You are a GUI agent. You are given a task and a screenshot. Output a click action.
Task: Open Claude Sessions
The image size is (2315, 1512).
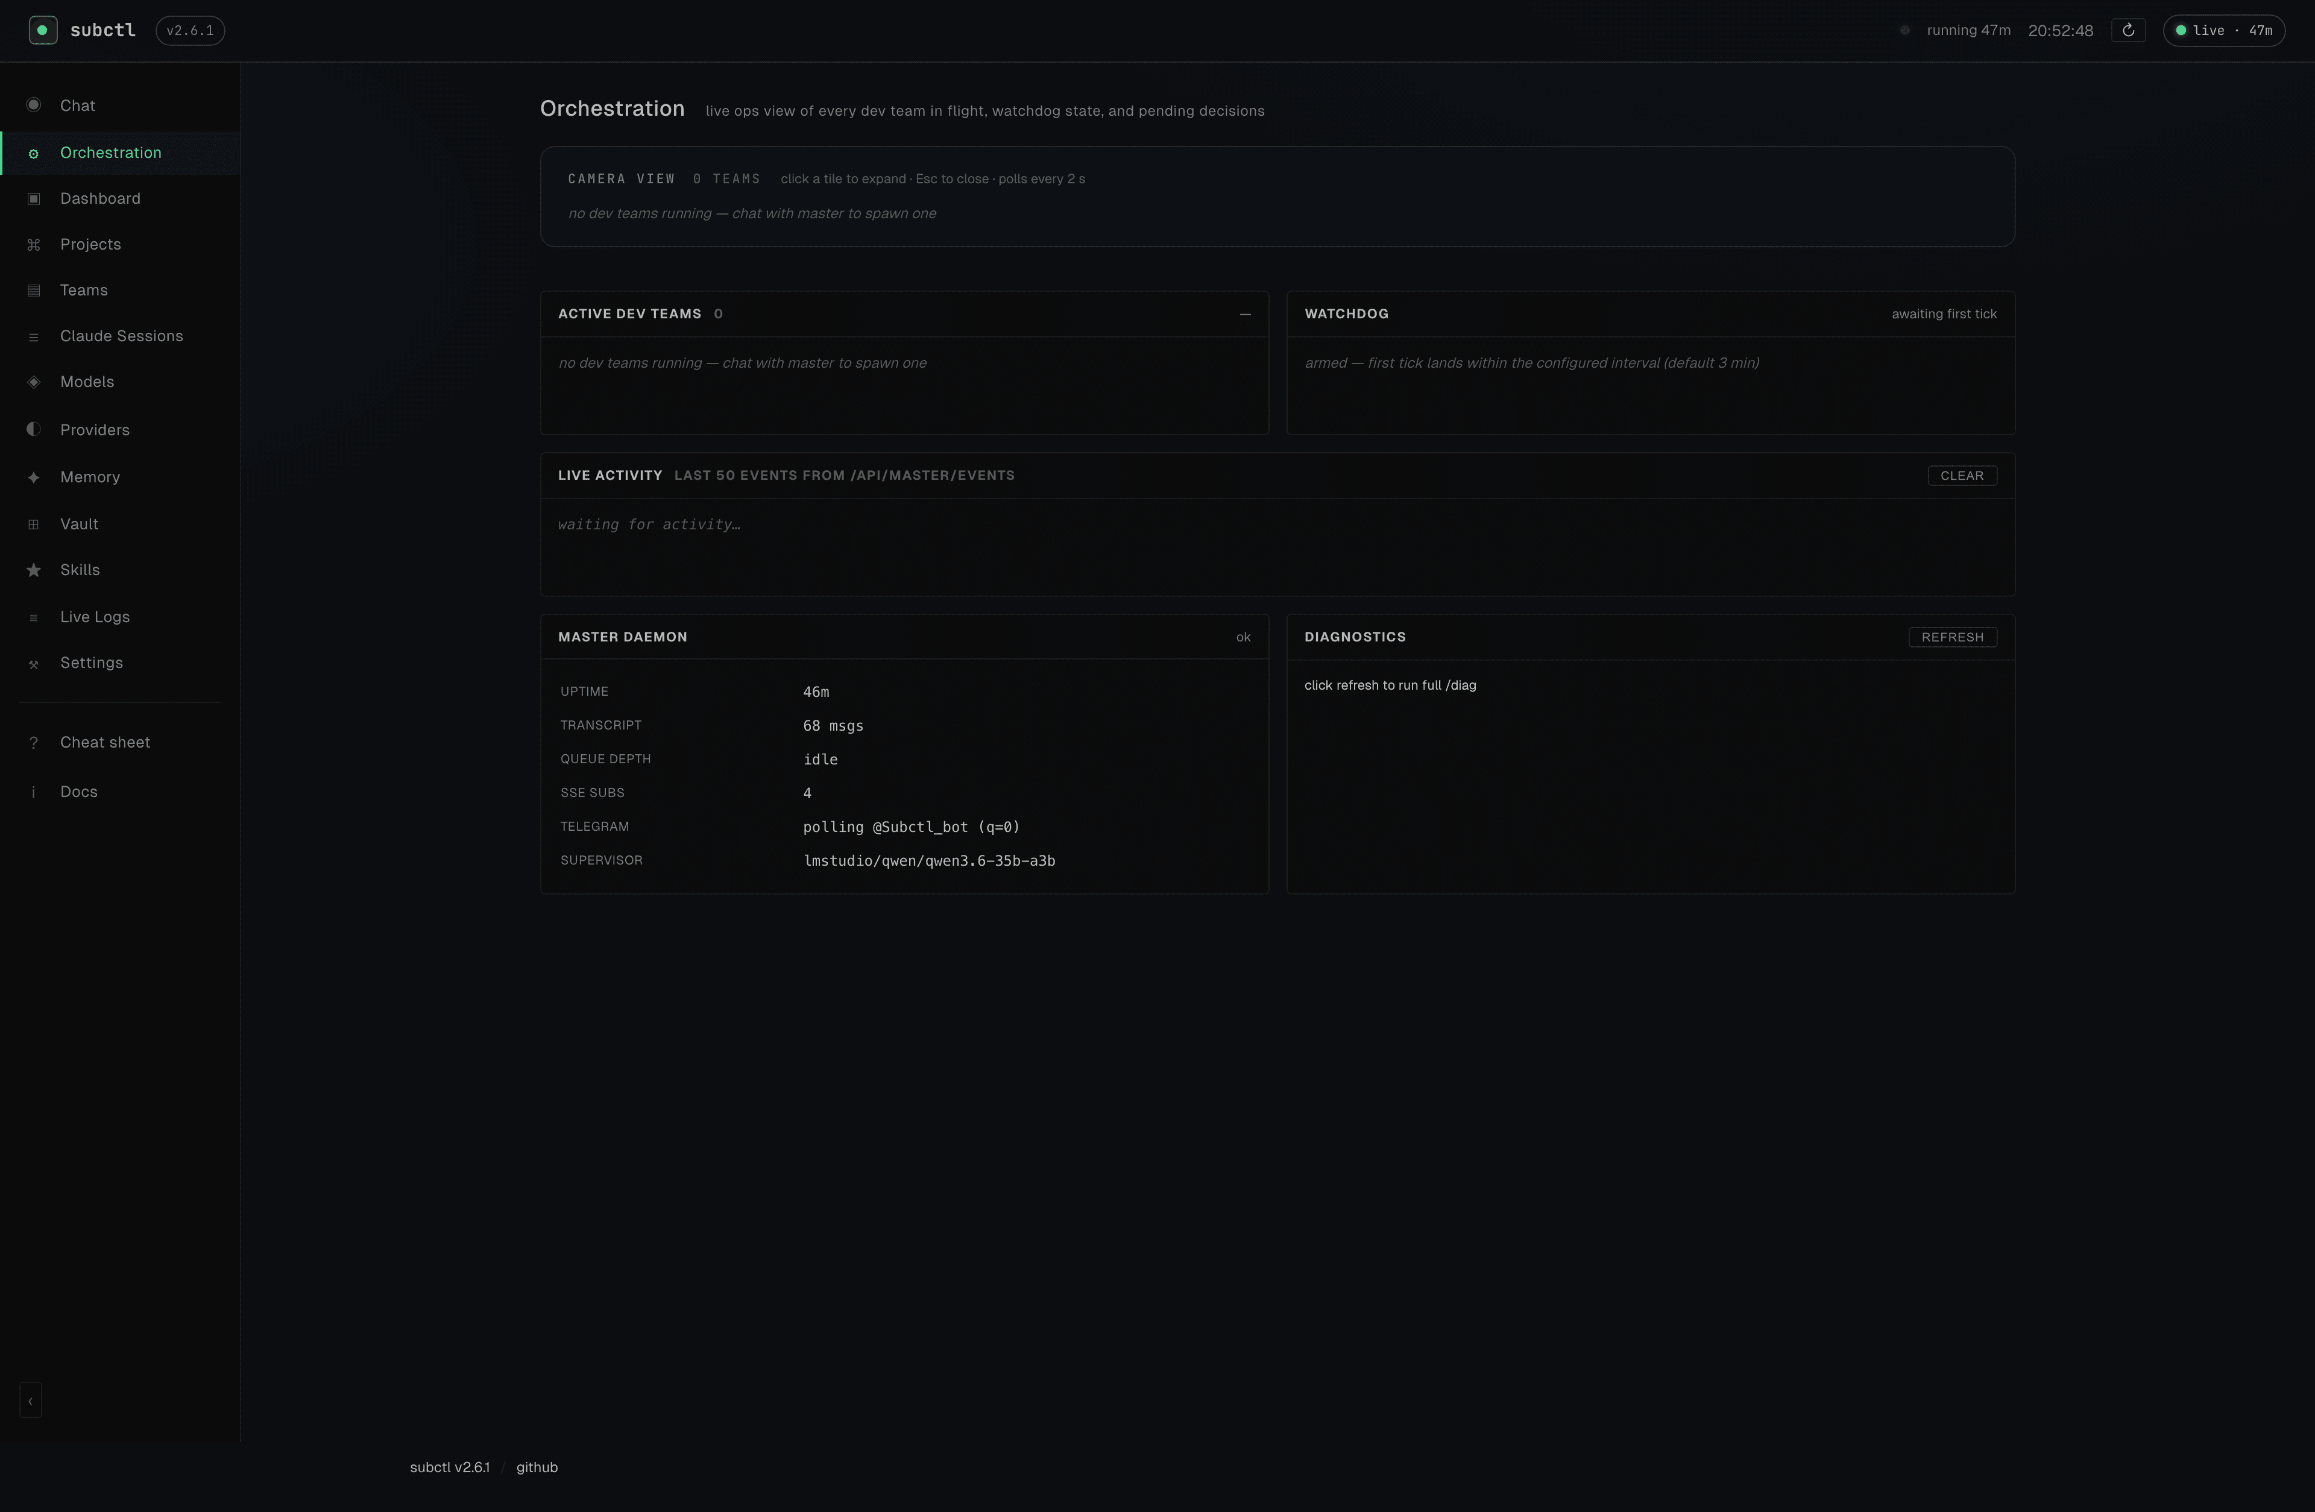coord(119,336)
